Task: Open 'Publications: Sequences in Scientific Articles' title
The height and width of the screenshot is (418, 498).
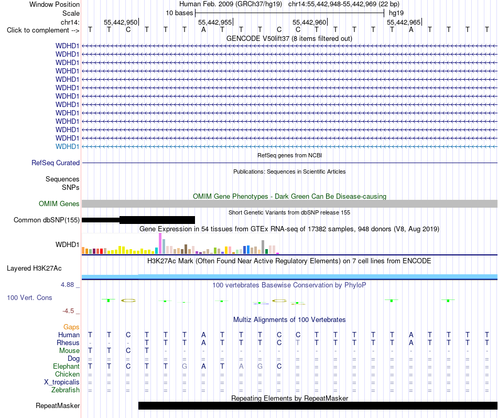Action: [x=289, y=172]
